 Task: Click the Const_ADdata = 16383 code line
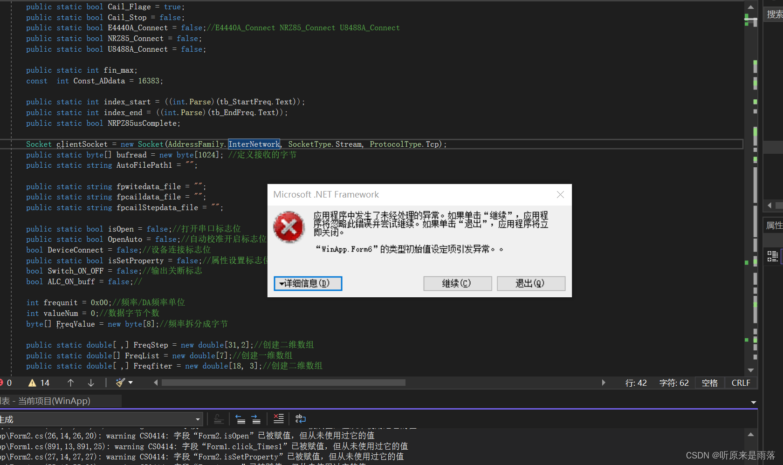pyautogui.click(x=95, y=81)
